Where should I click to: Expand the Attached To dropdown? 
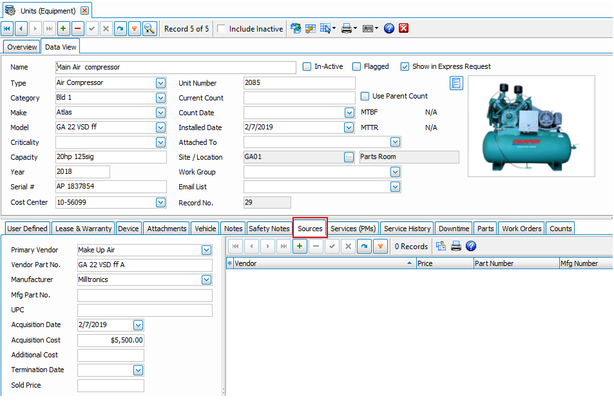tap(395, 142)
